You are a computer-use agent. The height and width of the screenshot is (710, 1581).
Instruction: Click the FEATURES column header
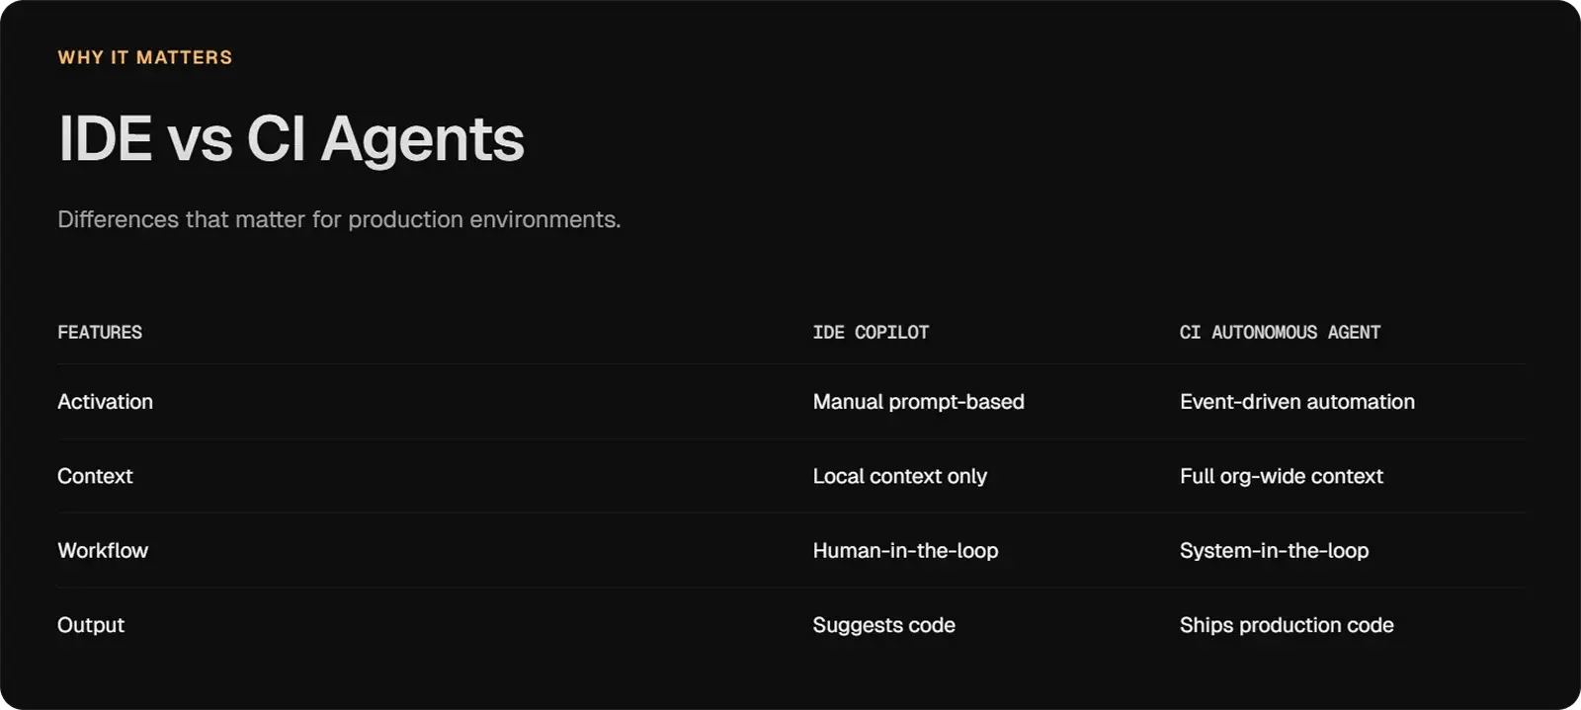[x=100, y=333]
